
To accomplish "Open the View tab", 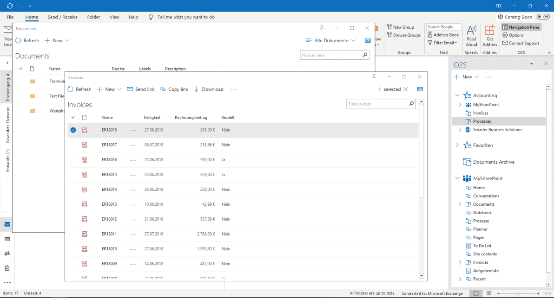I will point(114,17).
